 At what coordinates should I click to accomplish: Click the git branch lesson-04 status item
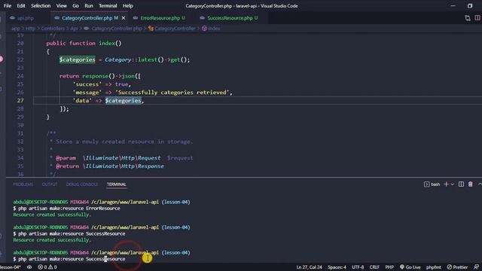10,267
